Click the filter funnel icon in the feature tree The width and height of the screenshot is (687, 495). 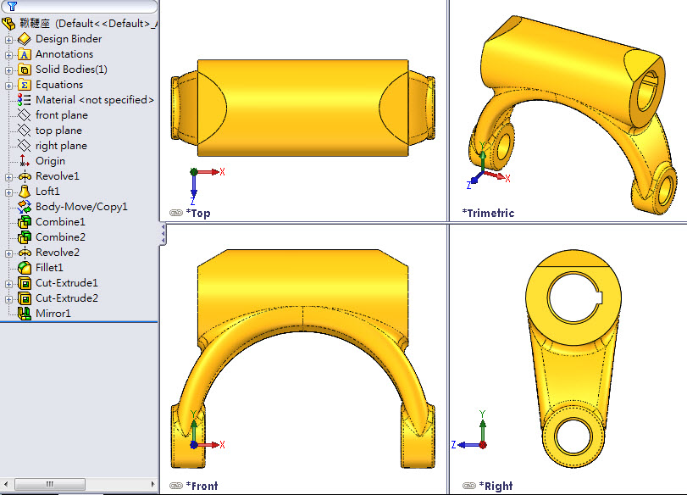click(12, 6)
